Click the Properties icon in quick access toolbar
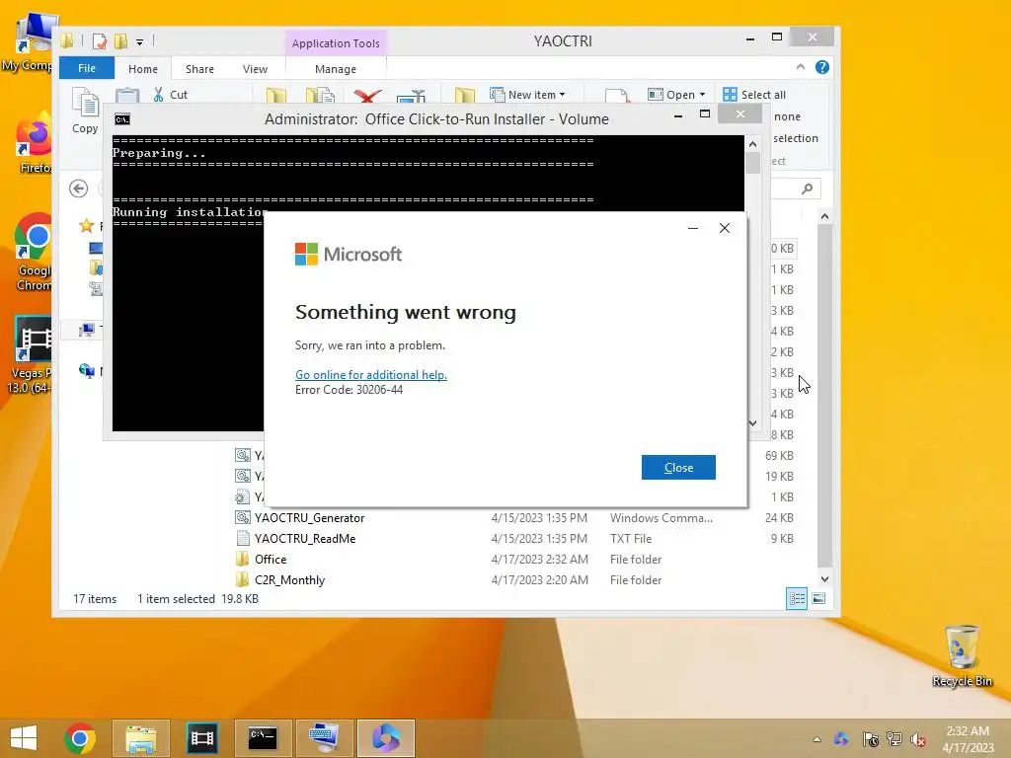The height and width of the screenshot is (758, 1011). click(100, 41)
